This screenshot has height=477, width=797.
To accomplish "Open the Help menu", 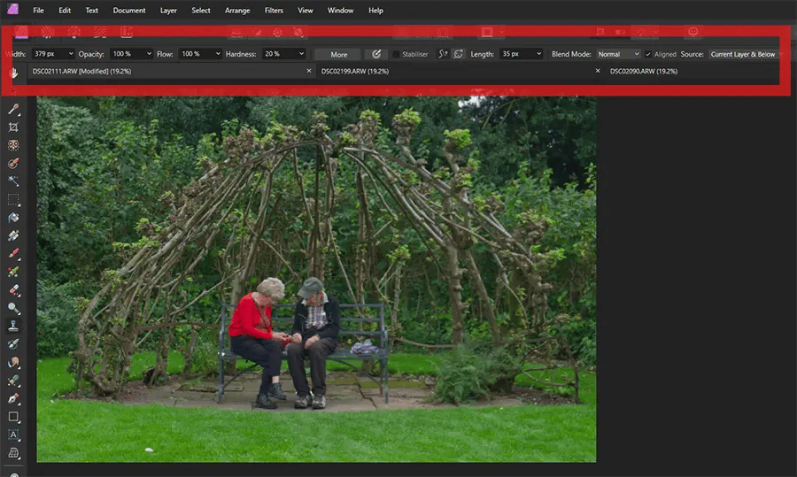I will [375, 10].
